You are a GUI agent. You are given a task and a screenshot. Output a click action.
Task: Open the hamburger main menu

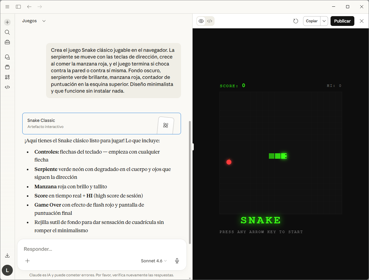pyautogui.click(x=7, y=7)
